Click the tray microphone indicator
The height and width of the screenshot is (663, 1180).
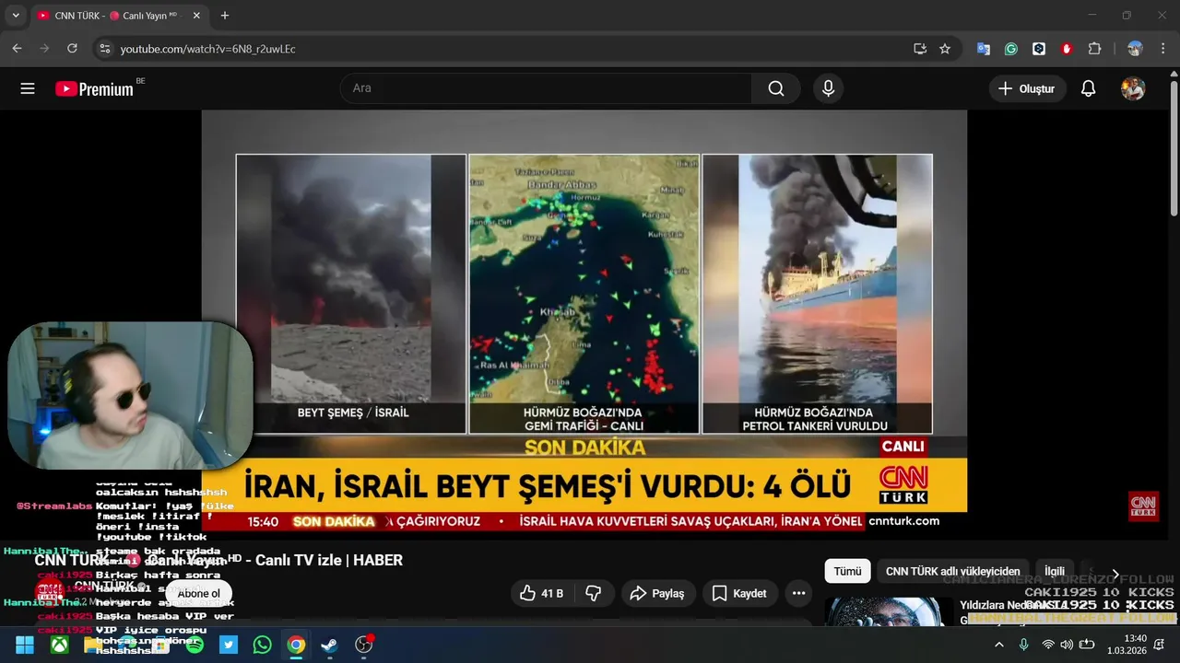(1023, 645)
